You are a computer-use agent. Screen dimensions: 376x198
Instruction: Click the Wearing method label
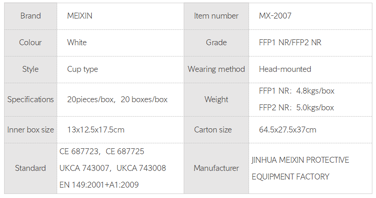(216, 69)
